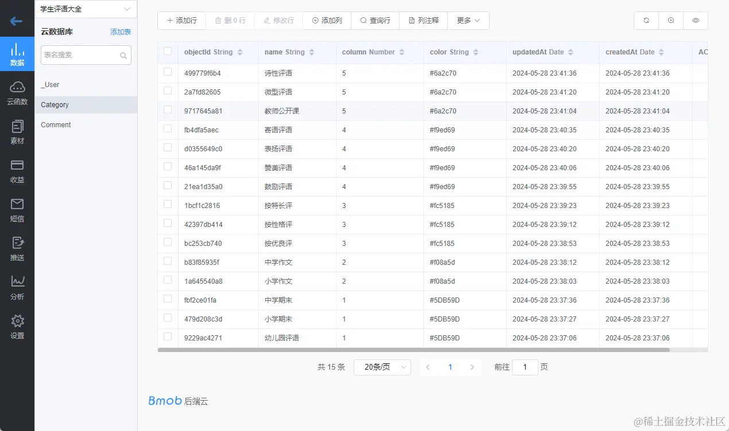Click the 前往 page number input

coord(525,367)
